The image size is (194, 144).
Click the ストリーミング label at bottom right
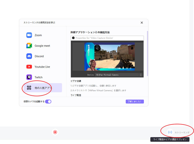[x=182, y=132]
